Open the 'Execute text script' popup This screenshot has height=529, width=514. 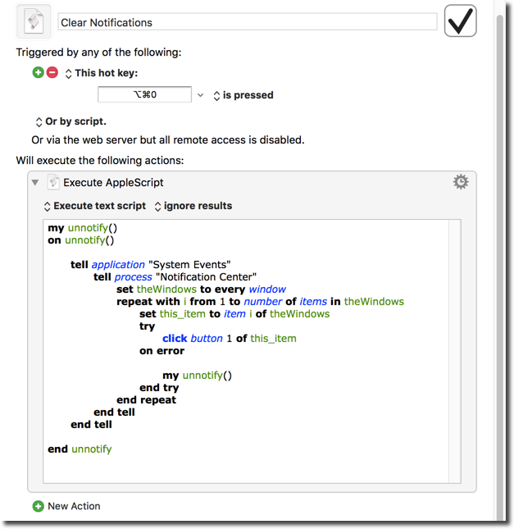95,206
